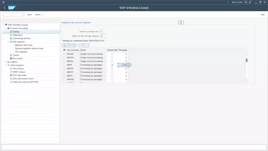Collapse the SNP S/4HANA Cockpit root node
Screen dimensions: 268x151
4,25
